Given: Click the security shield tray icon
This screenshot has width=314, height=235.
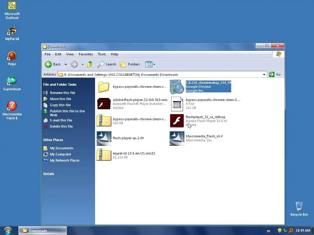Looking at the screenshot, I should point(280,230).
